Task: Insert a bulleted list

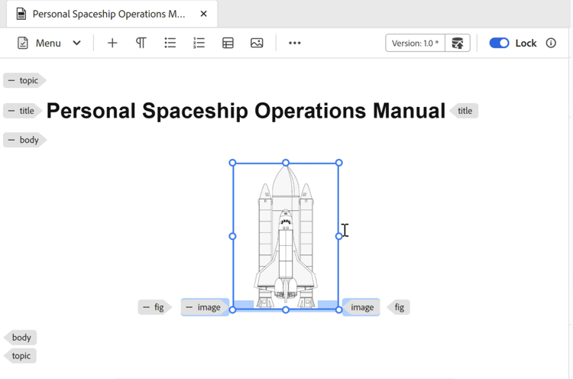Action: pos(170,43)
